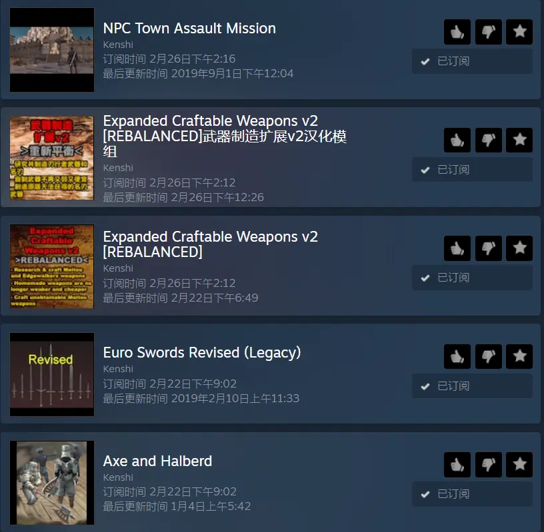Unsubscribe from the 汉化模组 weapons mod
Viewport: 544px width, 532px height.
tap(472, 170)
